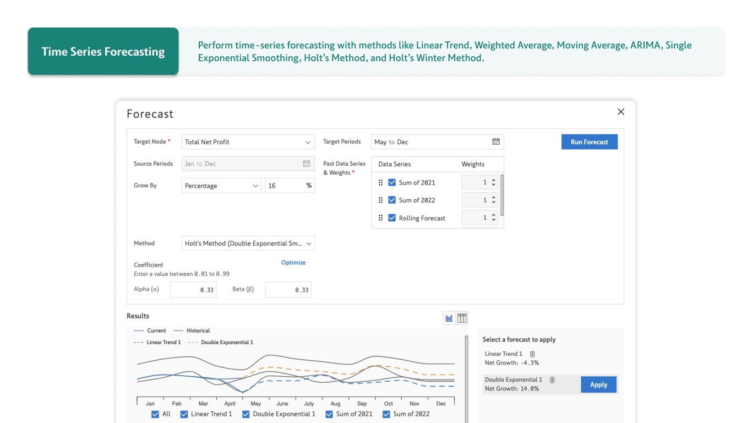Click the Time Series Forecasting banner label
The image size is (752, 423).
(103, 51)
